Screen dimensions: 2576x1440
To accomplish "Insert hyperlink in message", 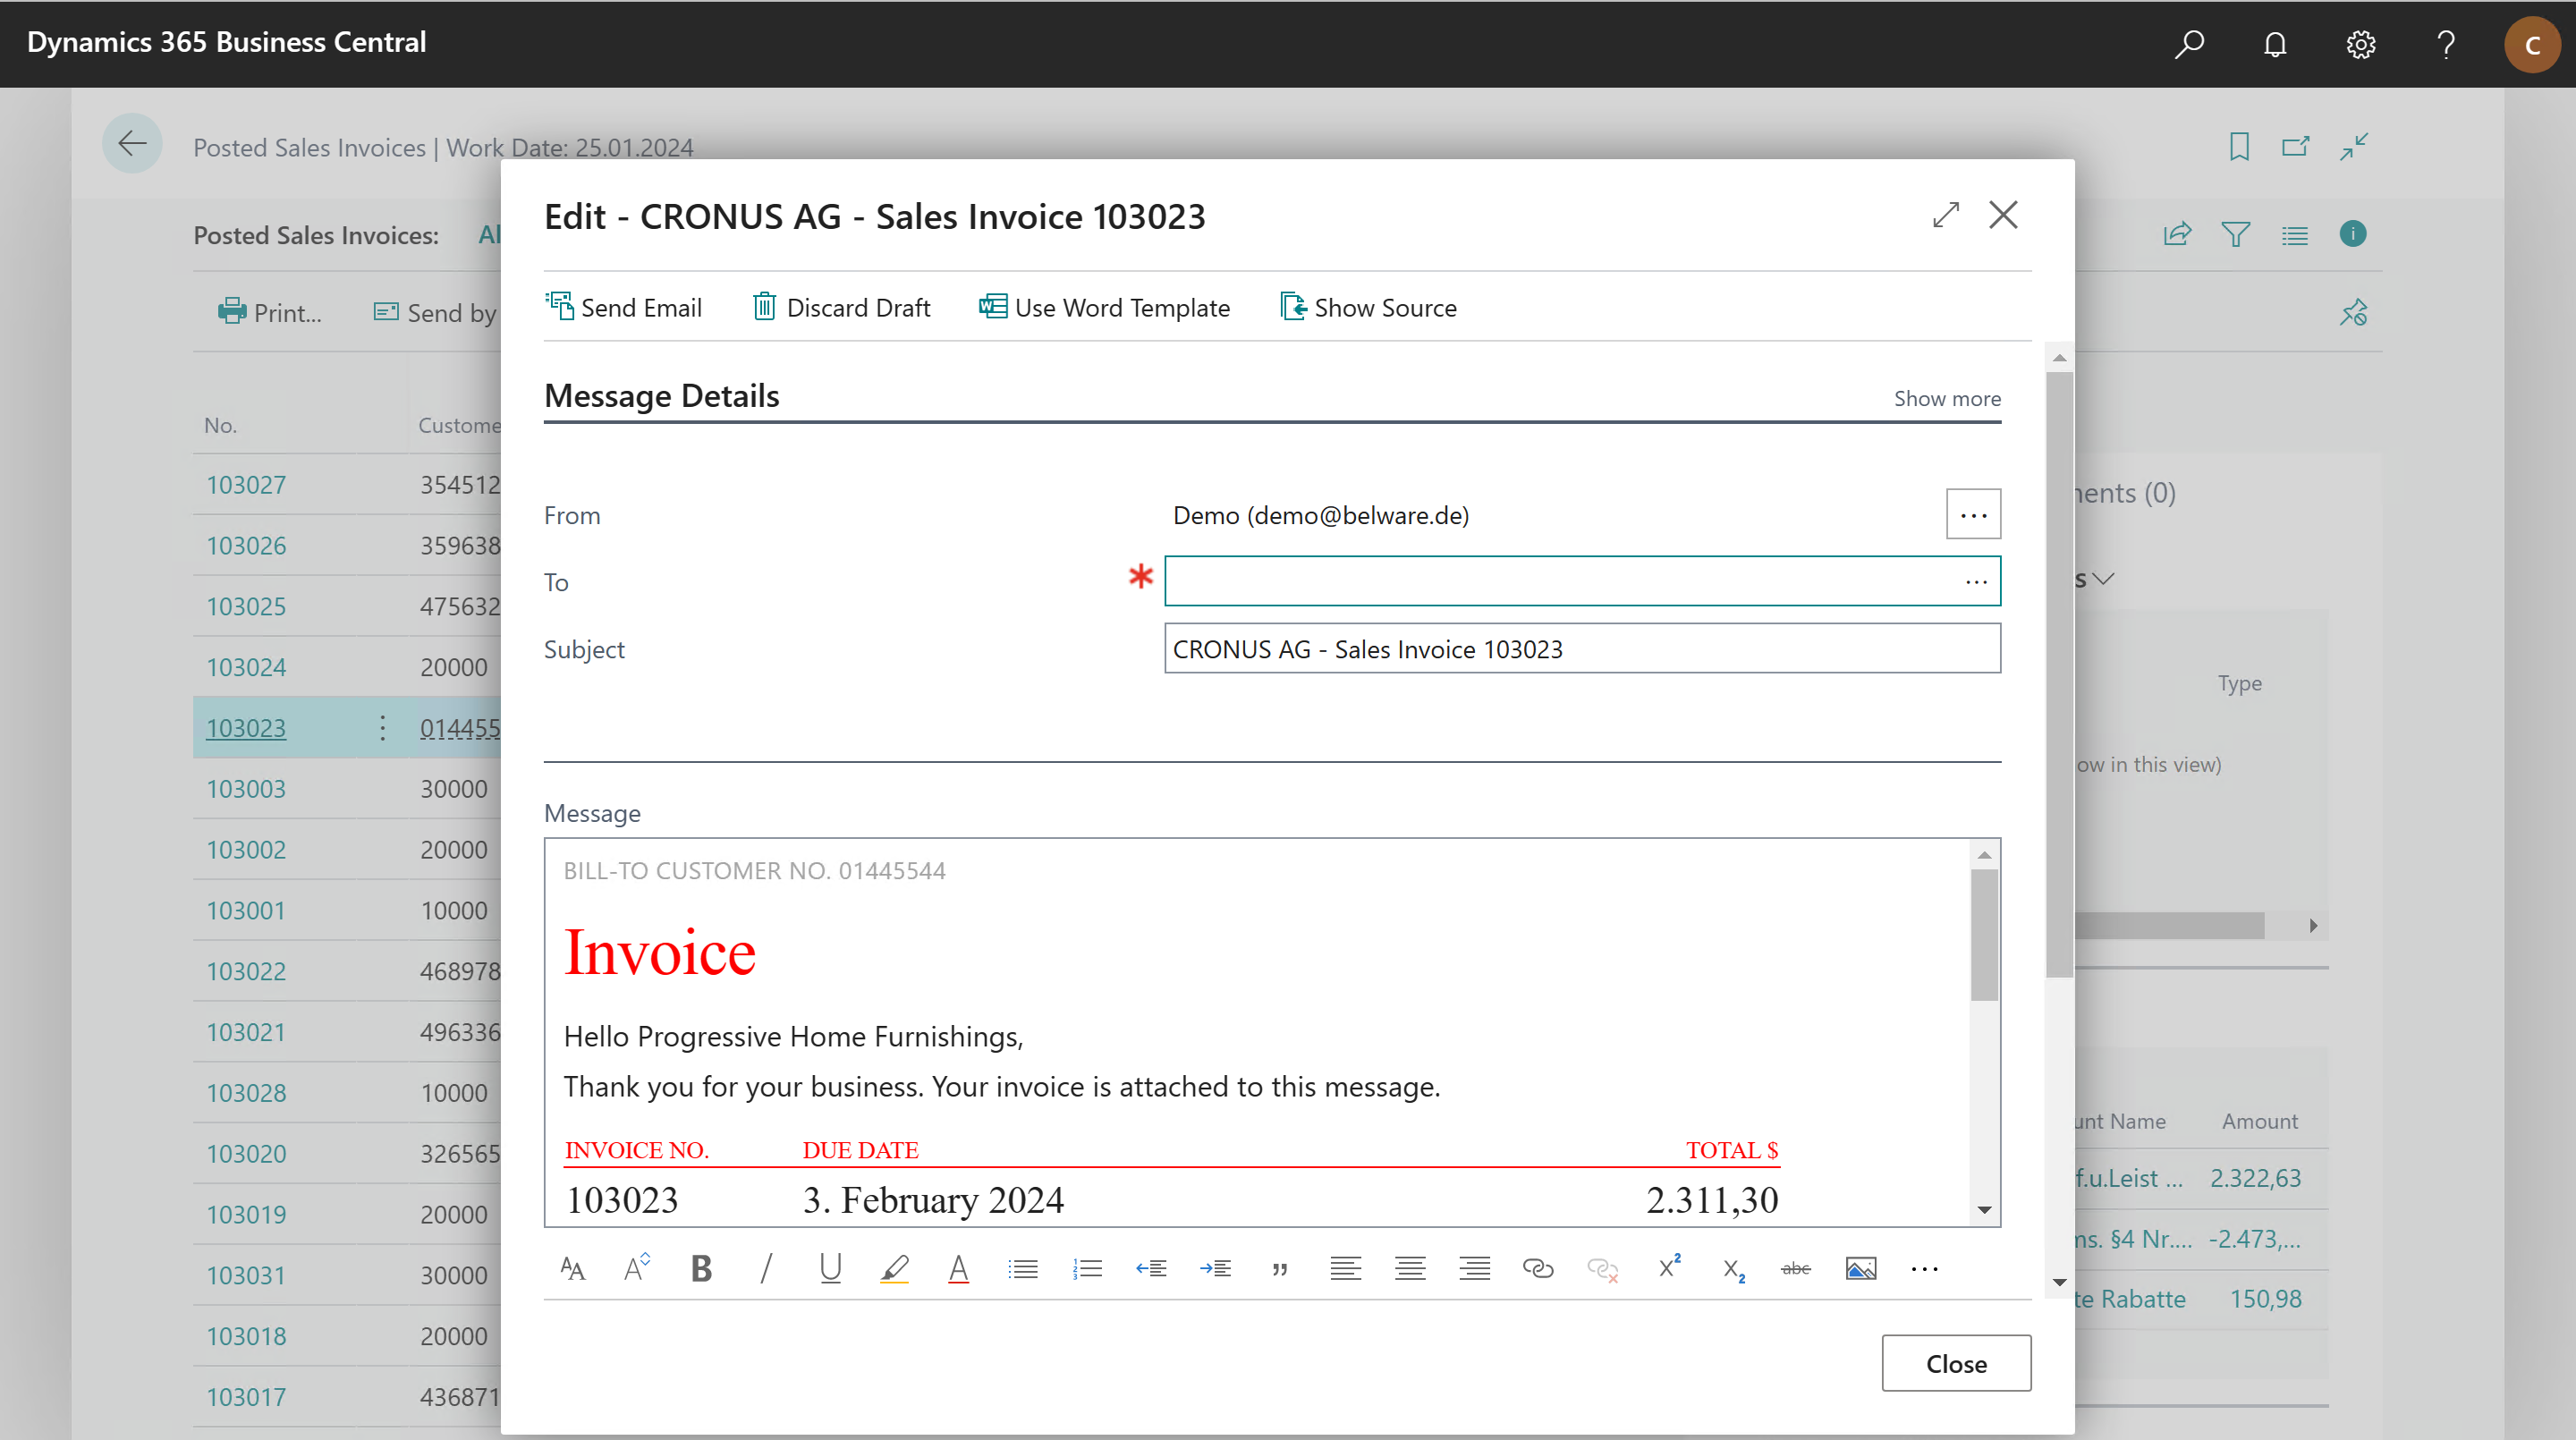I will (1538, 1268).
